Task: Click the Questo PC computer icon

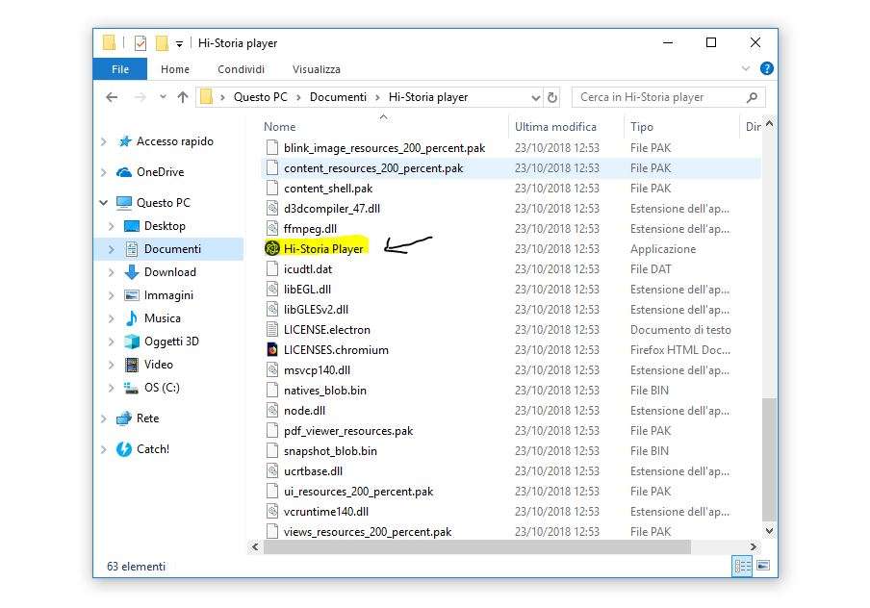Action: [124, 203]
